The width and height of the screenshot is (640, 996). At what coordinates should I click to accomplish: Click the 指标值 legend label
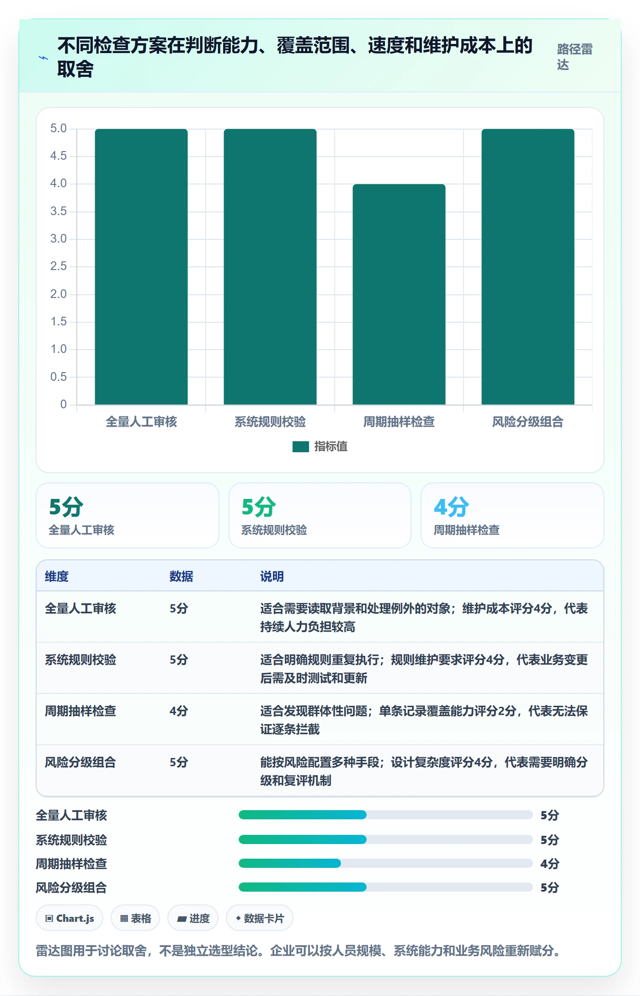[331, 447]
